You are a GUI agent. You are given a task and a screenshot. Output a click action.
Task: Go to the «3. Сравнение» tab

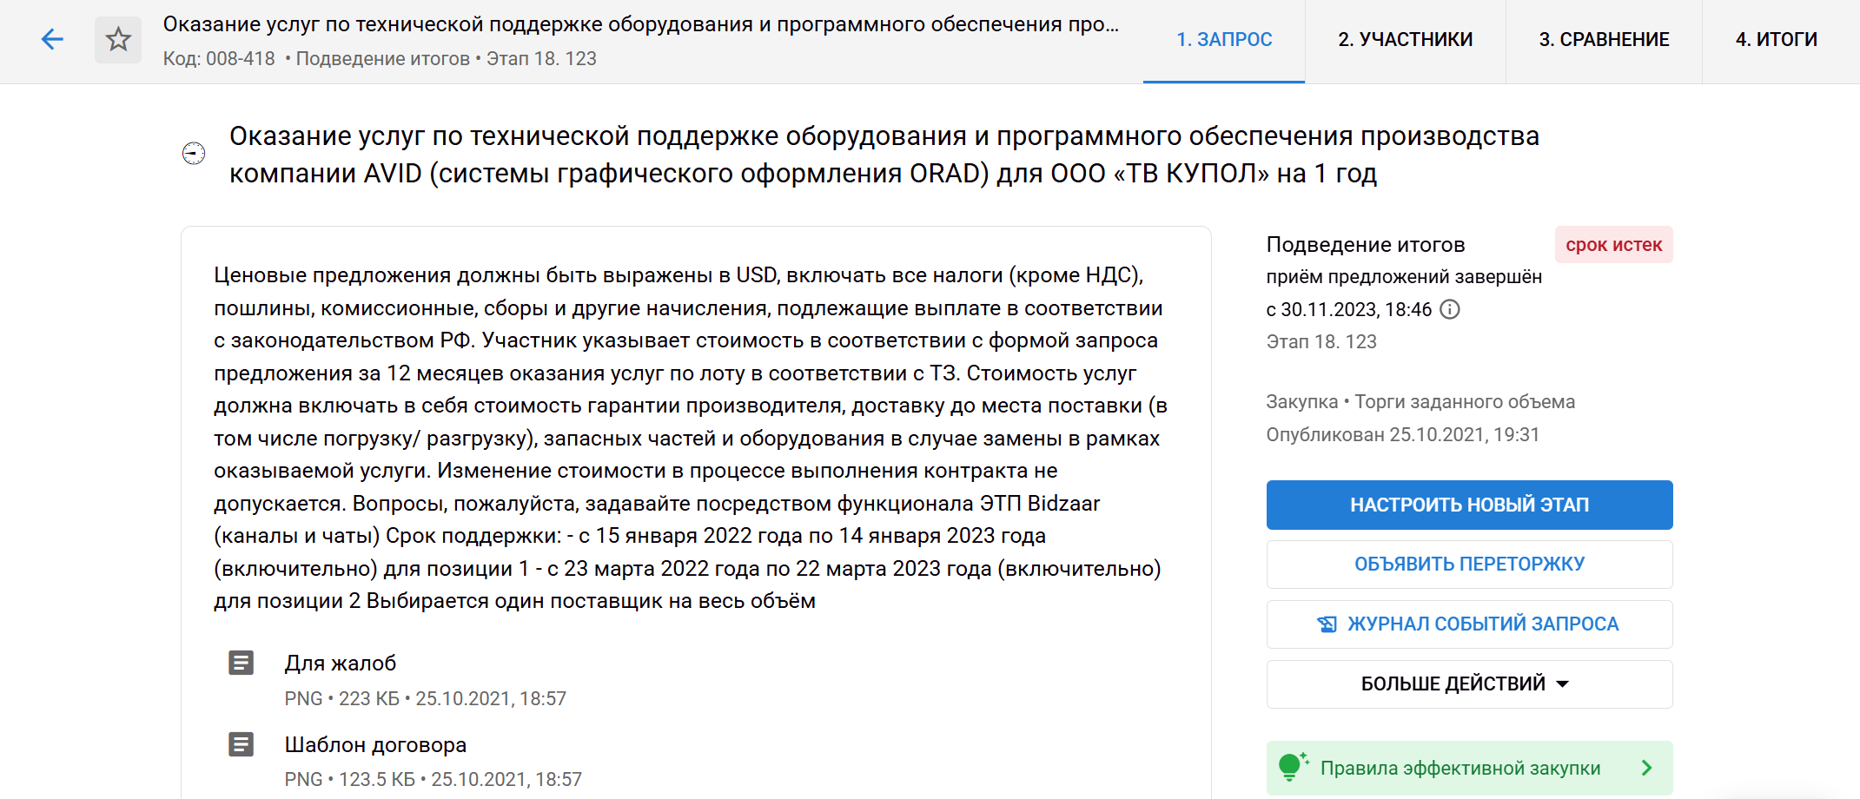pyautogui.click(x=1604, y=40)
